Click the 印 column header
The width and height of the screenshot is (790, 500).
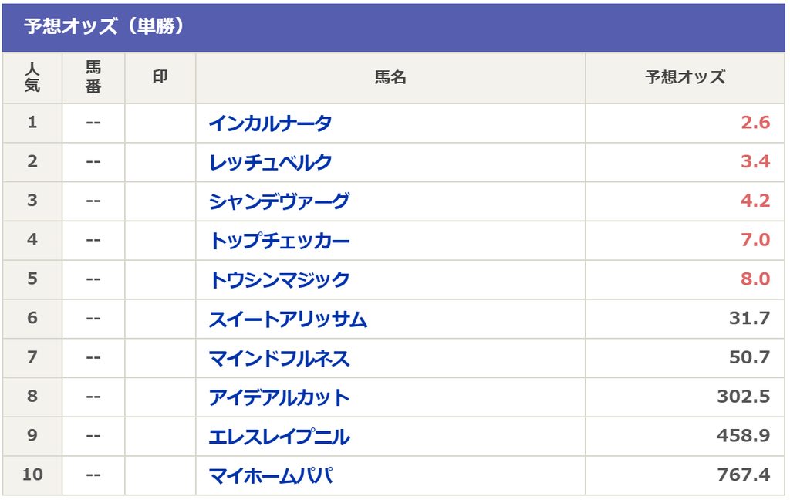pos(160,78)
